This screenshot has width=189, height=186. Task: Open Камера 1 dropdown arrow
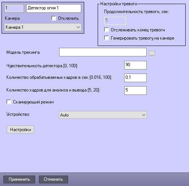coord(78,27)
